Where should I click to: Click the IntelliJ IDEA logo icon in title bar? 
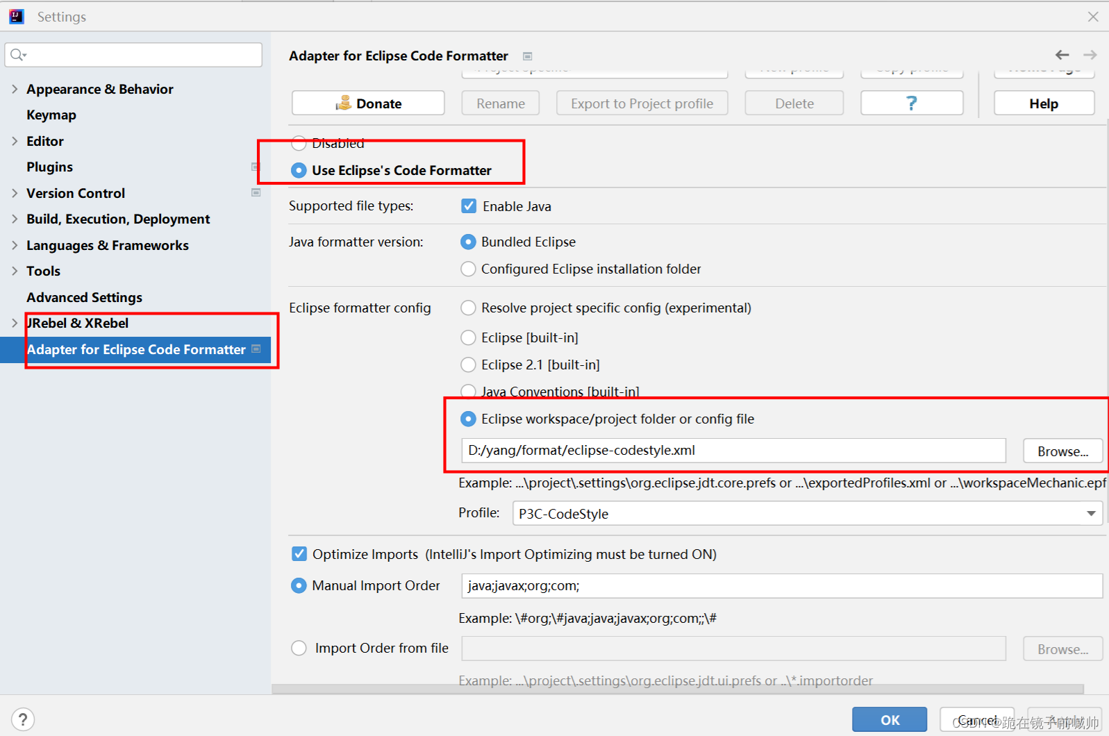(17, 16)
